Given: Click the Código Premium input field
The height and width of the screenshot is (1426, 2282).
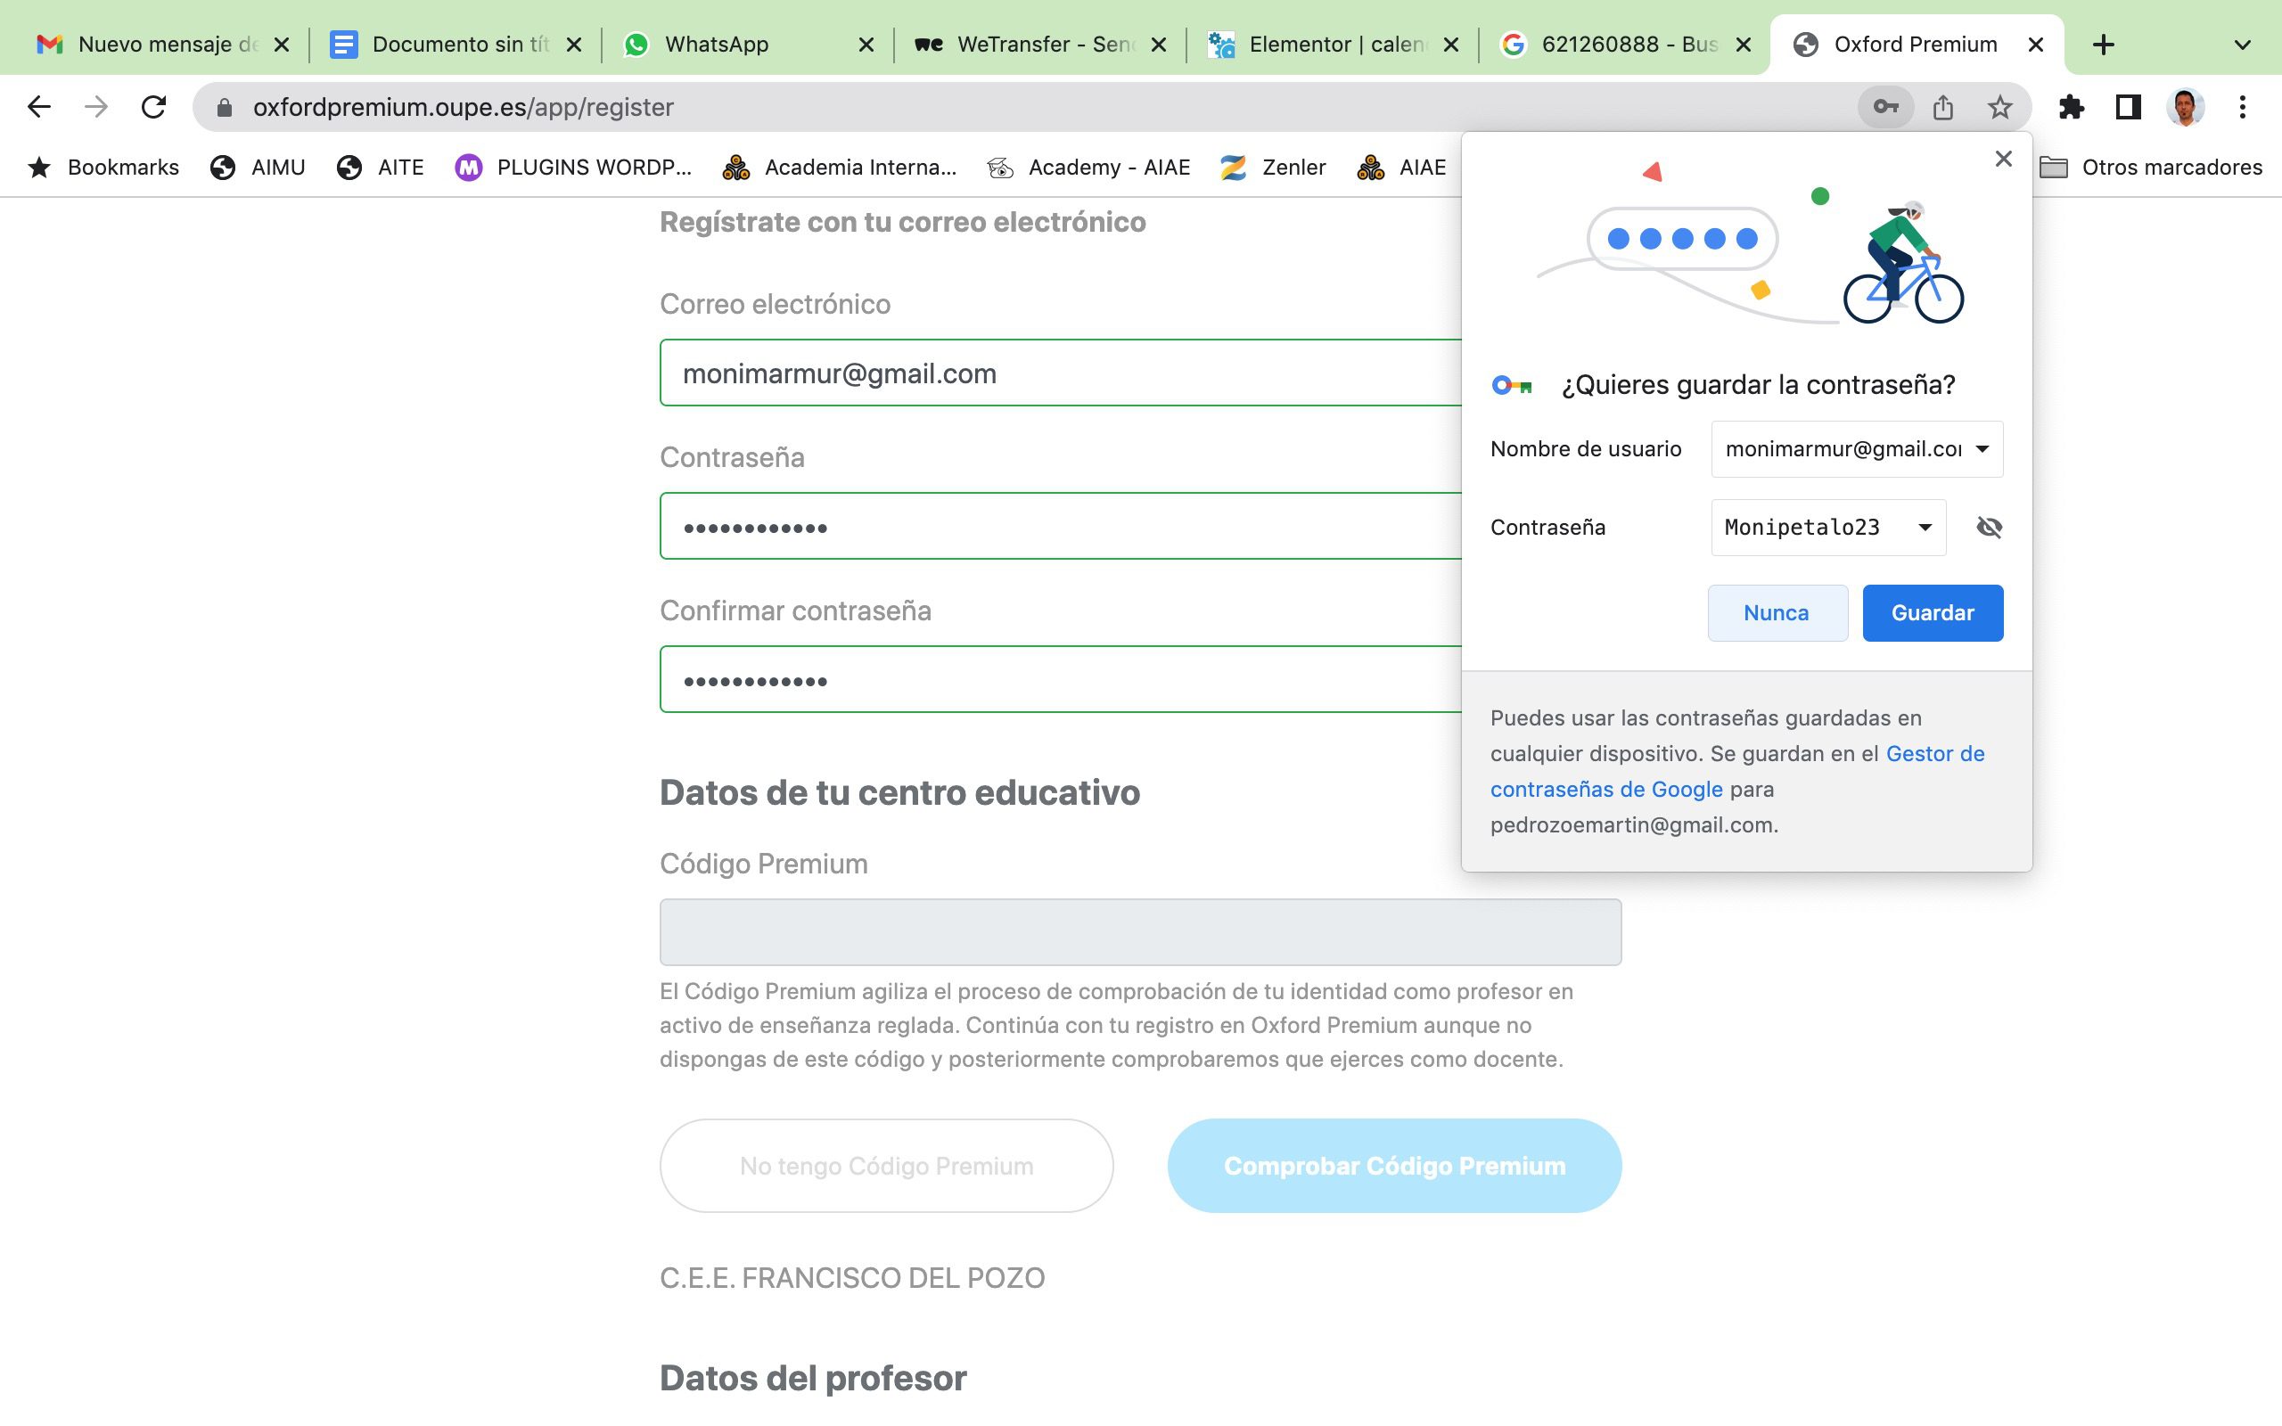Looking at the screenshot, I should coord(1139,932).
